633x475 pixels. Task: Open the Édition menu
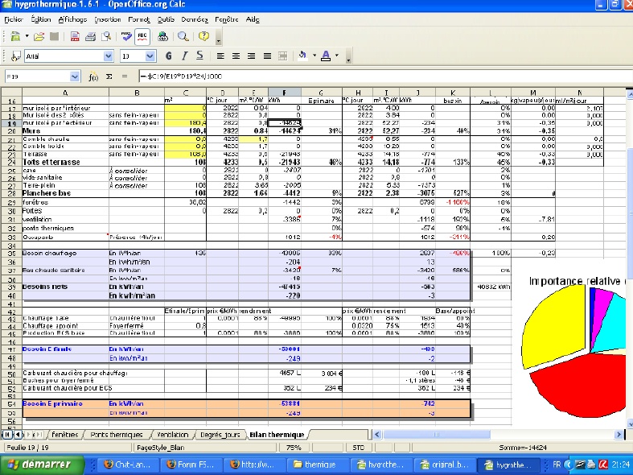41,19
